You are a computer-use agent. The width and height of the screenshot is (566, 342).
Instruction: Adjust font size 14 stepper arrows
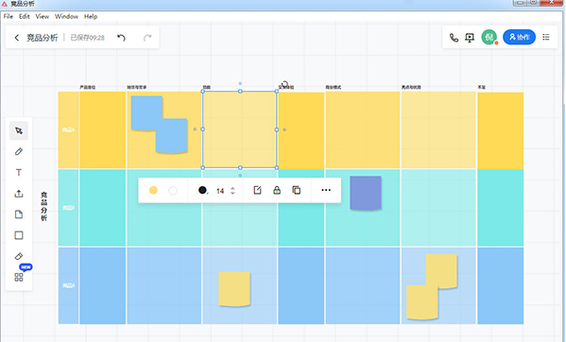click(232, 191)
